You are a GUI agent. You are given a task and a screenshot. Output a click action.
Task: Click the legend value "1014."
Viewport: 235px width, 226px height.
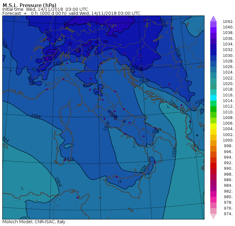click(228, 101)
